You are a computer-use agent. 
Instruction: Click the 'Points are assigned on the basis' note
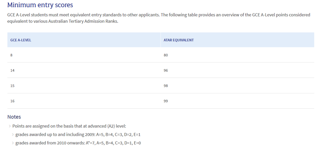[x=69, y=126]
